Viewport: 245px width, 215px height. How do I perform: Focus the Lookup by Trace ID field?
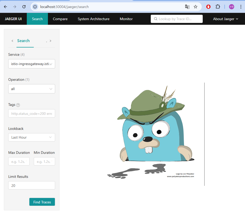click(176, 19)
